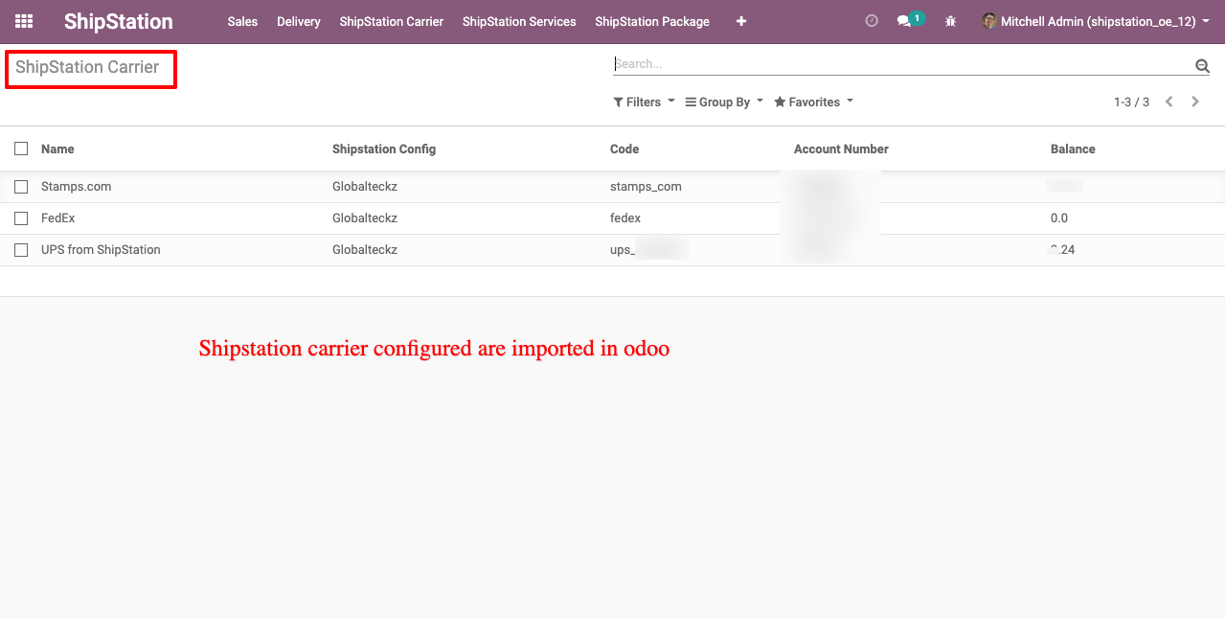This screenshot has height=619, width=1225.
Task: Expand the Favorites dropdown
Action: (813, 103)
